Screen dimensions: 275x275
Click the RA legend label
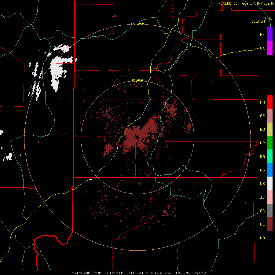(262, 157)
